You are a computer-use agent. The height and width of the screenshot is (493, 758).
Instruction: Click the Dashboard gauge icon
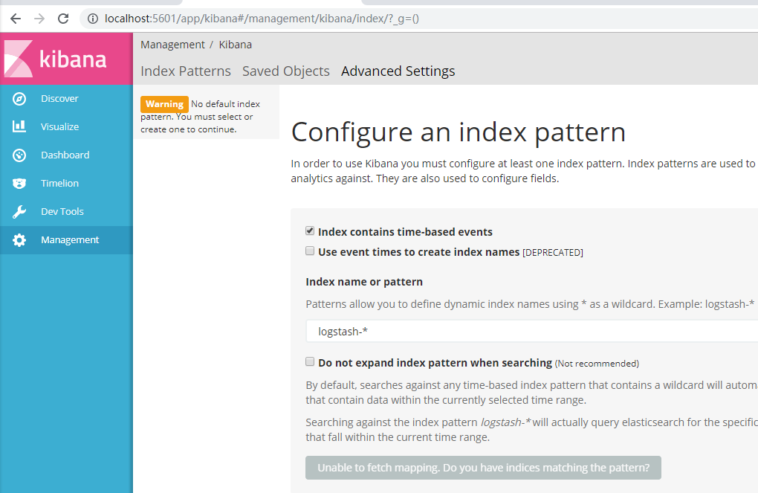(19, 155)
